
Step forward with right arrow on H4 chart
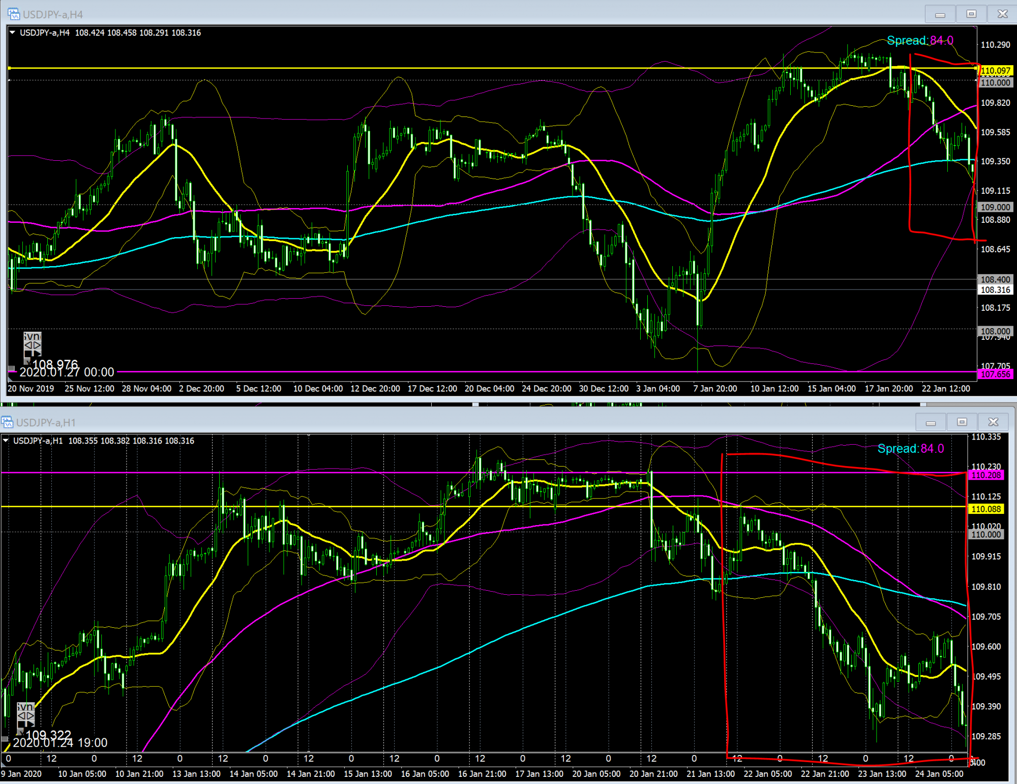point(37,345)
